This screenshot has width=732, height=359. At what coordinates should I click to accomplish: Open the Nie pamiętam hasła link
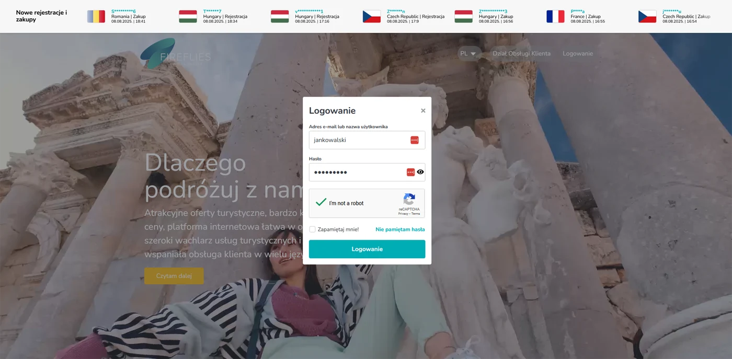tap(400, 229)
